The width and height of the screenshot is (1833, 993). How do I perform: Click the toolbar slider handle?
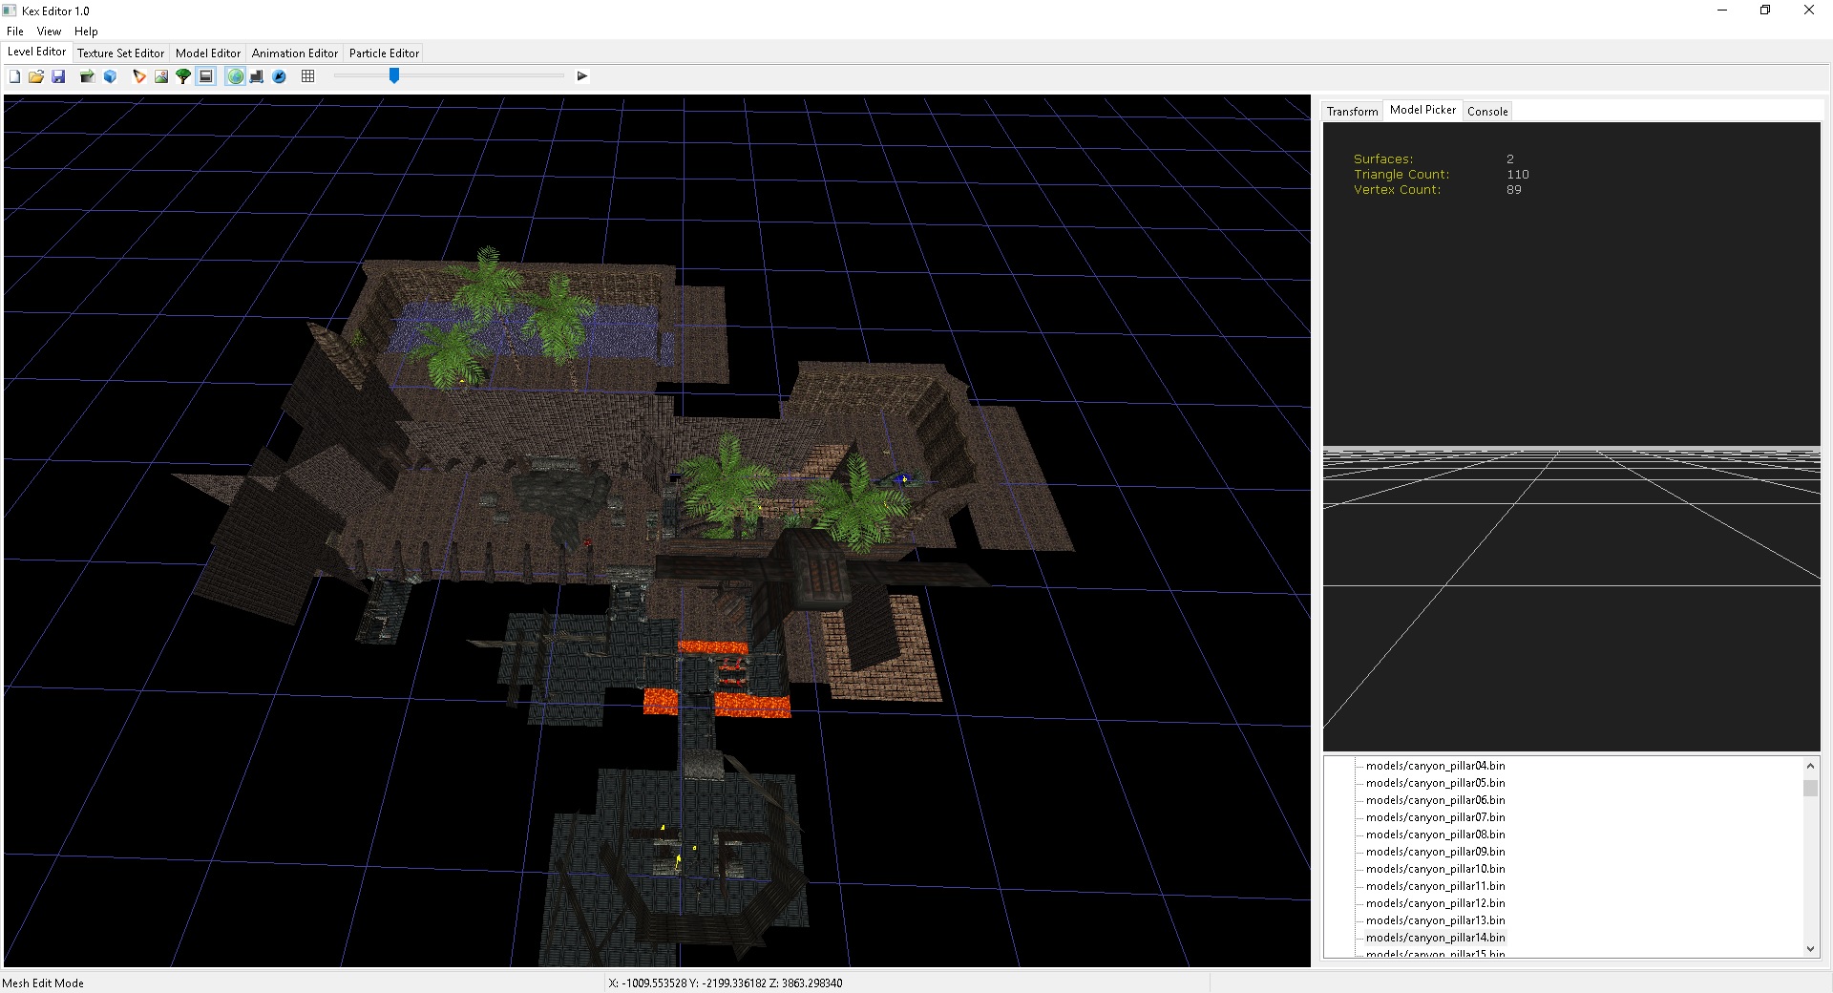393,75
